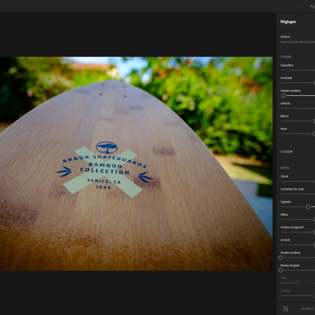This screenshot has height=315, width=315.
Task: Click the Vignette slider handle
Action: click(x=307, y=207)
